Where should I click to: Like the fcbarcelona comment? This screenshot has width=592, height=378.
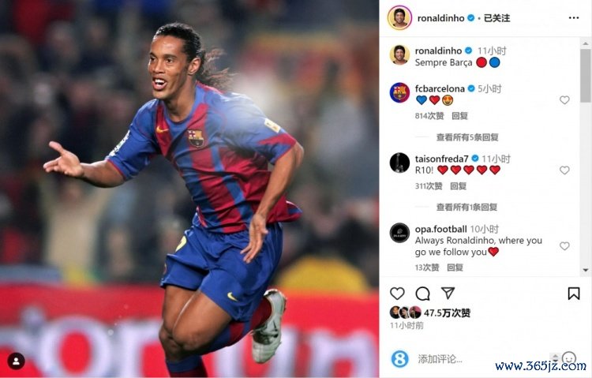coord(564,99)
